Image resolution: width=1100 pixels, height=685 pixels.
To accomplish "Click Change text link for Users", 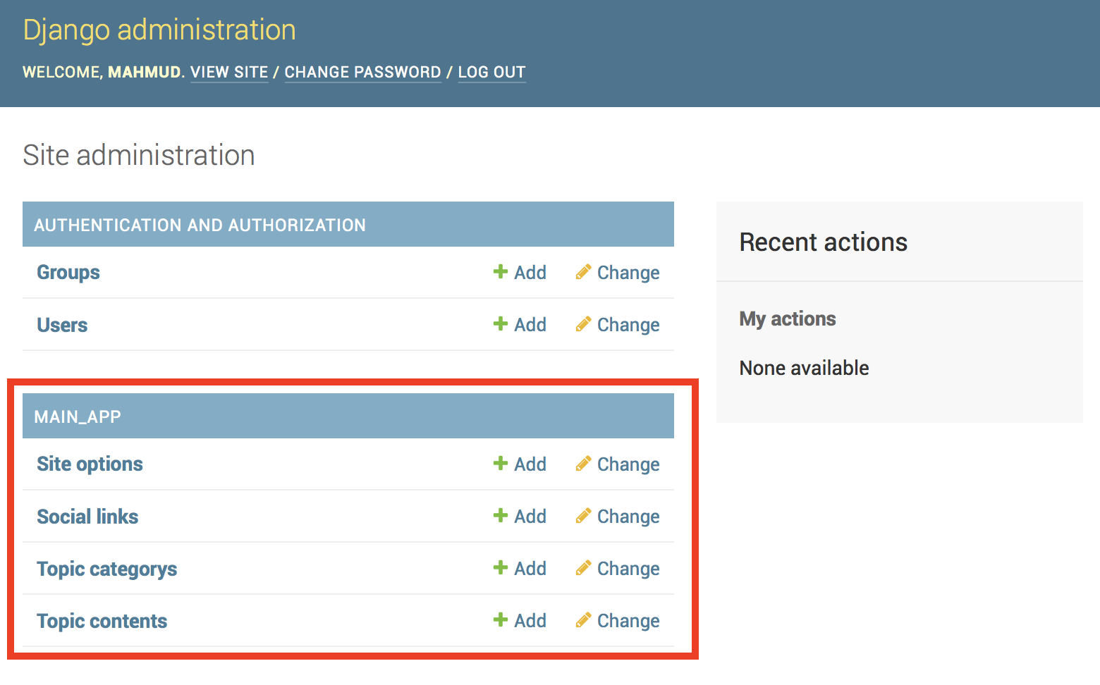I will coord(628,325).
